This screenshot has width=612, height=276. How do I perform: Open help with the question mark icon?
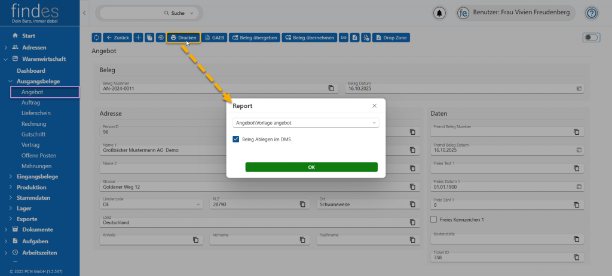click(591, 13)
